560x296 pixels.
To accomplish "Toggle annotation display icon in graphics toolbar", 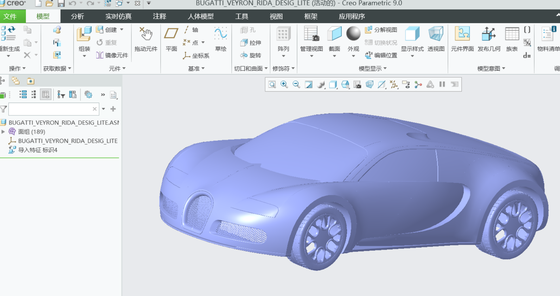I will coord(406,84).
